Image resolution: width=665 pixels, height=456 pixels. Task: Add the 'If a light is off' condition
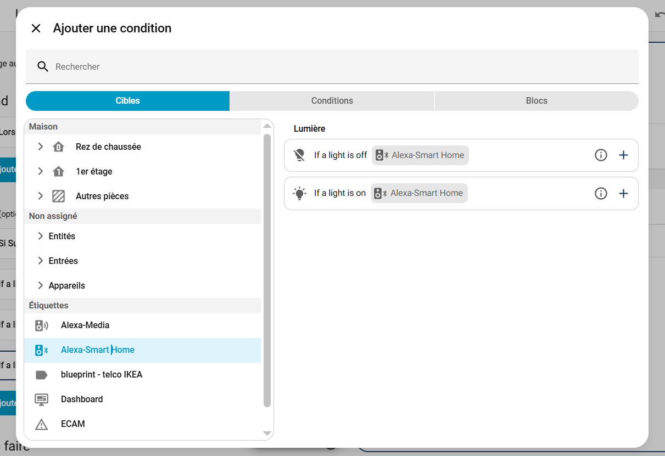623,155
